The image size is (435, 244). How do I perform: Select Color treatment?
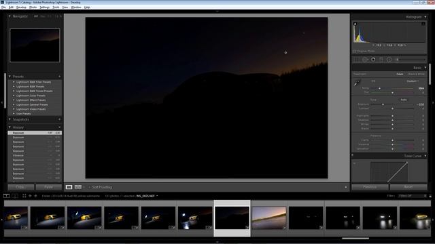pyautogui.click(x=400, y=74)
